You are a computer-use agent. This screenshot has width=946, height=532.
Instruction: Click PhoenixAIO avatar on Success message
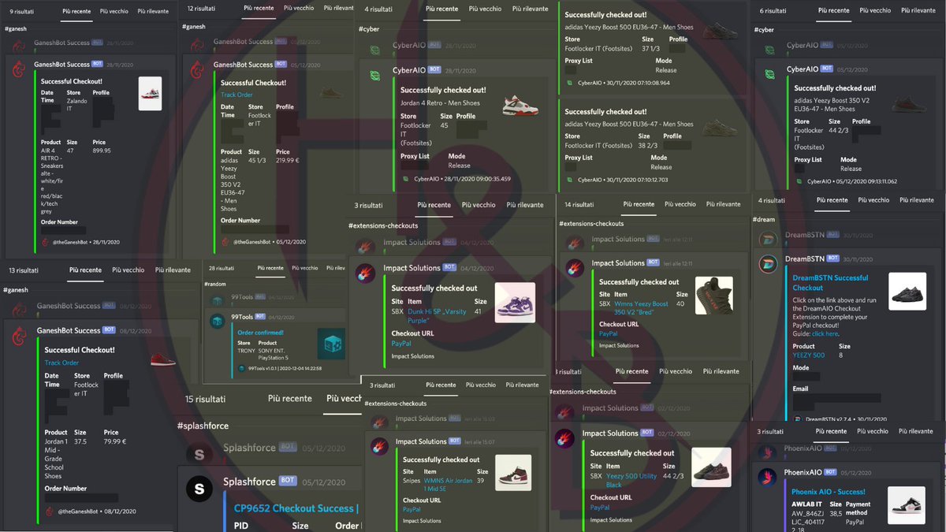pyautogui.click(x=767, y=477)
